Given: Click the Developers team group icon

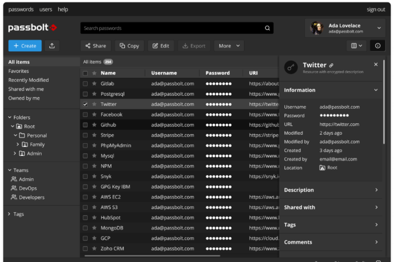Looking at the screenshot, I should pyautogui.click(x=14, y=197).
